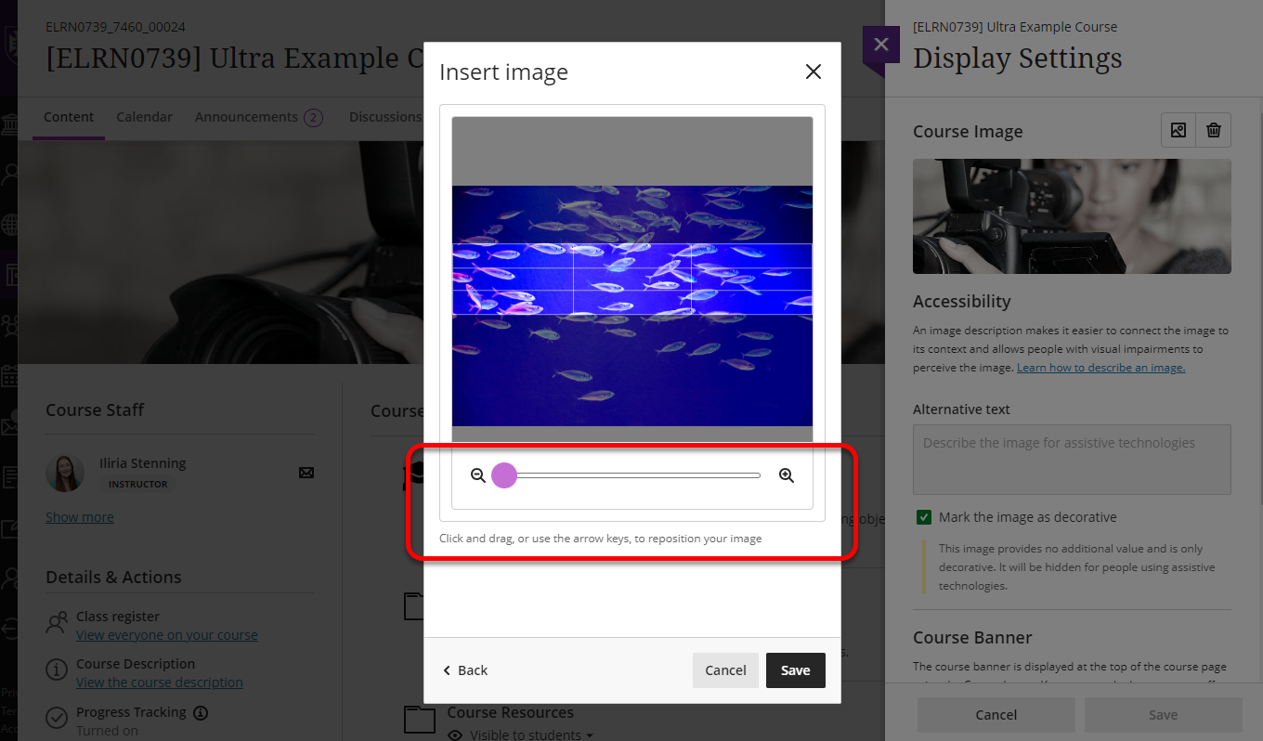Screen dimensions: 1263x741
Task: Click the Course Description info icon
Action: pos(57,670)
